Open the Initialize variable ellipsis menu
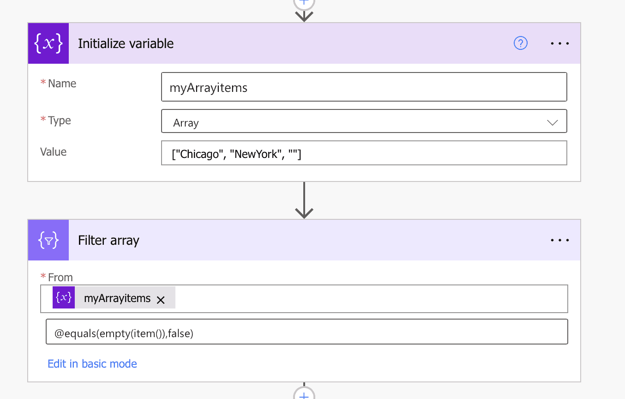This screenshot has height=399, width=625. pyautogui.click(x=559, y=43)
